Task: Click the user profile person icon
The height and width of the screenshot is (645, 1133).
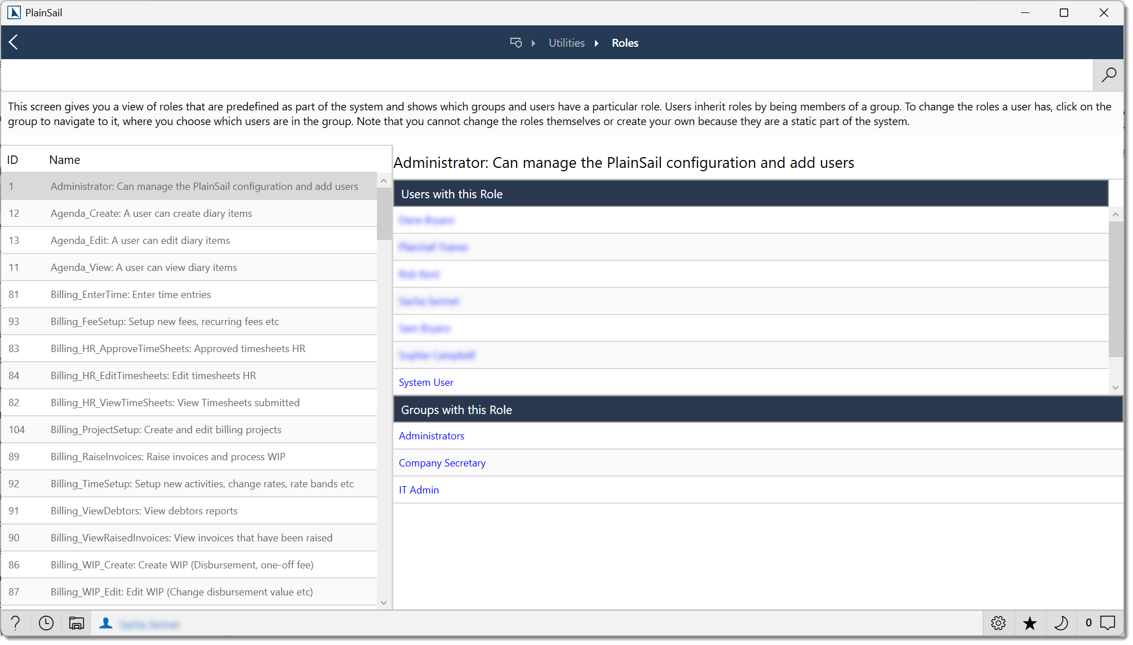Action: (x=105, y=623)
